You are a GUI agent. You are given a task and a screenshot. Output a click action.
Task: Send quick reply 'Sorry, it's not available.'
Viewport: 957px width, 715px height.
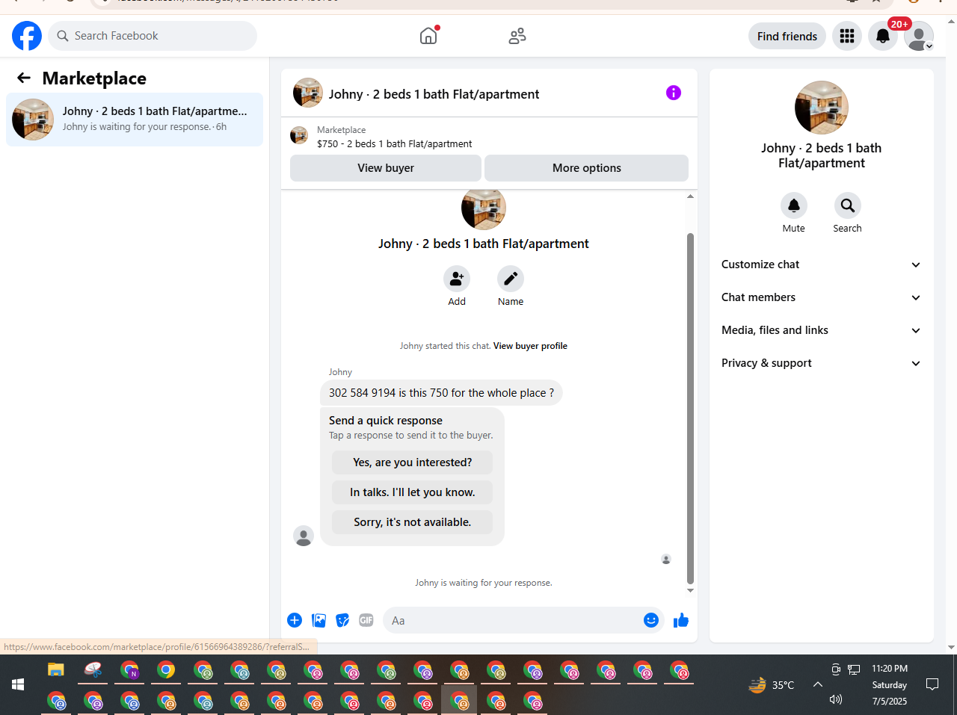413,522
